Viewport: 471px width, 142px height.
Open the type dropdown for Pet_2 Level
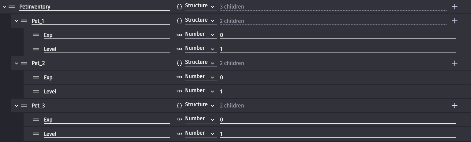coord(199,91)
